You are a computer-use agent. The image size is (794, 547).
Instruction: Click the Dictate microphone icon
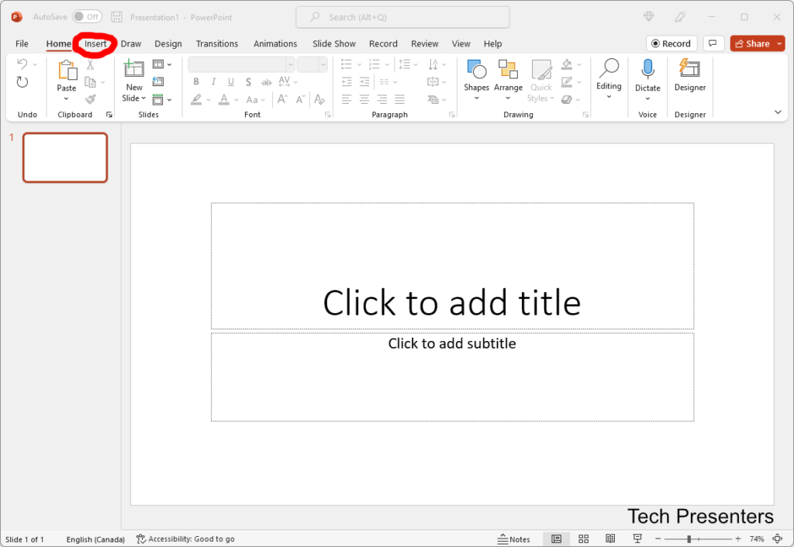click(x=647, y=69)
